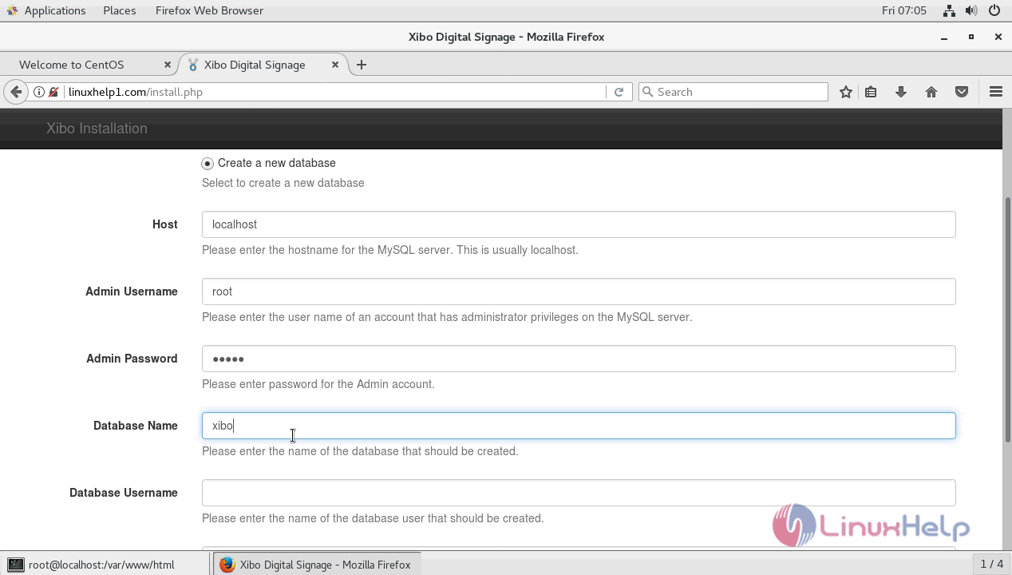Reload the current page
Screen dimensions: 1012x575
(x=619, y=92)
